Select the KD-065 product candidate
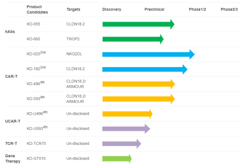Viewport: 241px width, 166px height. point(33,39)
